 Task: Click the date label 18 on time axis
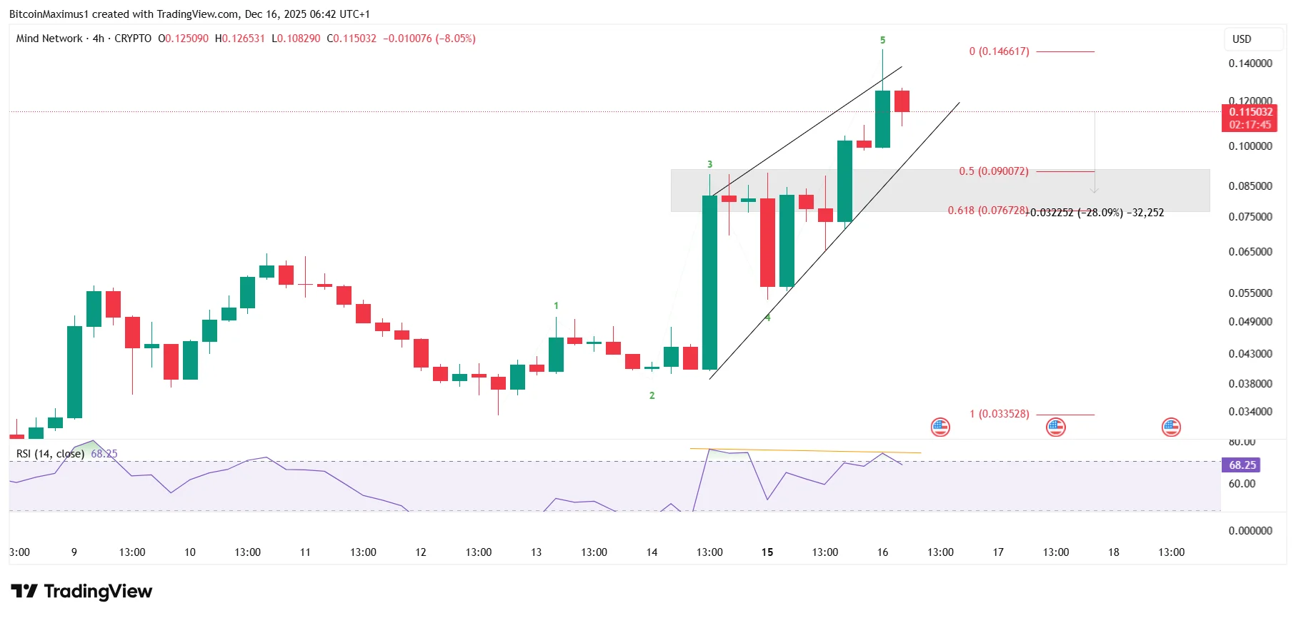point(1114,552)
